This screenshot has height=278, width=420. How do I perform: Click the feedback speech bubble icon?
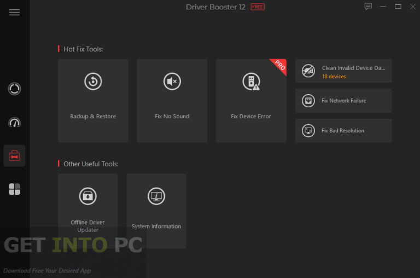(368, 7)
